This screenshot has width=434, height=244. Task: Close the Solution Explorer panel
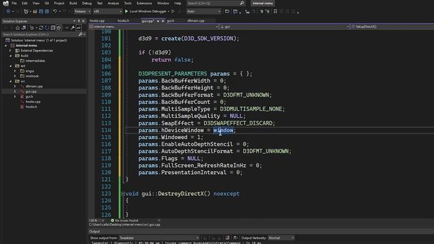pos(83,21)
